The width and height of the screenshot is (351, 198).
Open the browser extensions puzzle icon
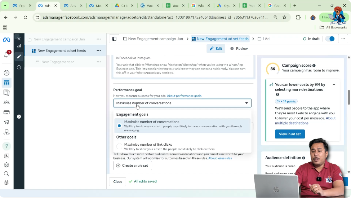pos(298,17)
